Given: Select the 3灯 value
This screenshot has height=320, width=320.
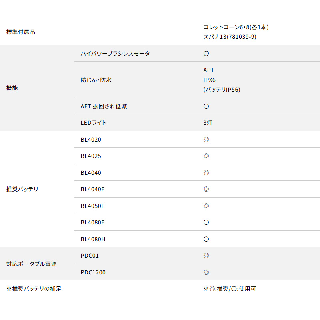Looking at the screenshot, I should pos(208,123).
